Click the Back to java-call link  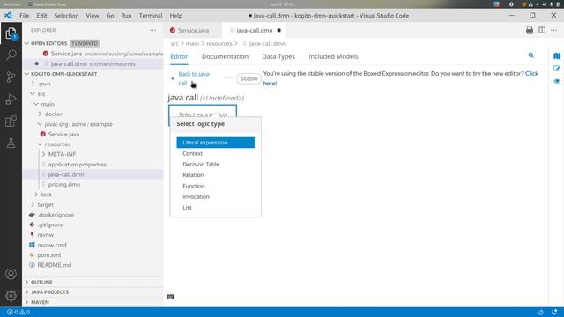click(x=195, y=78)
